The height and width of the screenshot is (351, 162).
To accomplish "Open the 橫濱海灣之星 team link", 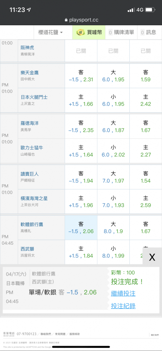I will point(34,198).
